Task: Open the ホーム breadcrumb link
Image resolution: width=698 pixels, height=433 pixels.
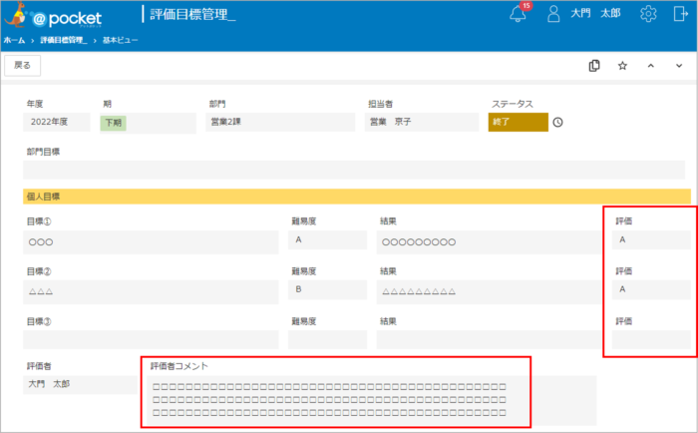Action: pyautogui.click(x=14, y=40)
